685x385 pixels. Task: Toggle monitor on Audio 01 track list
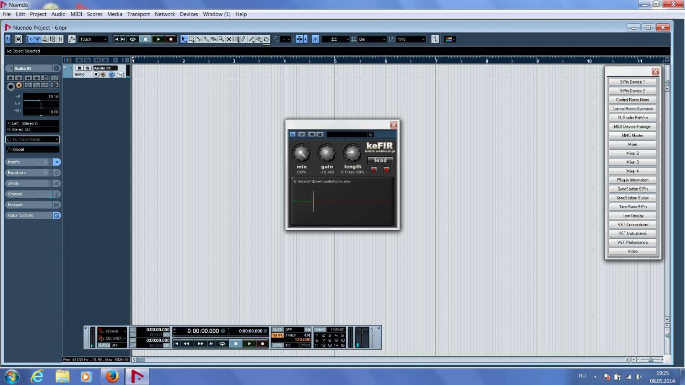click(103, 74)
